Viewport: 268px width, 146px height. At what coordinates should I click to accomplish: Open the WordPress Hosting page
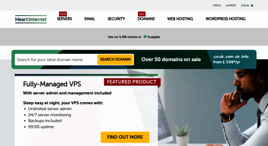[x=226, y=19]
